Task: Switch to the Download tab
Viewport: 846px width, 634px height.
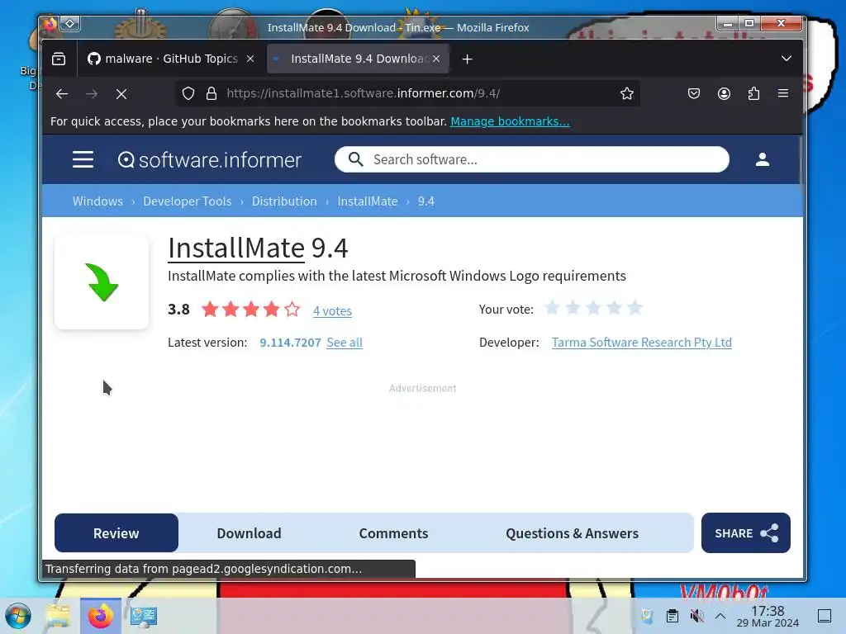Action: 249,533
